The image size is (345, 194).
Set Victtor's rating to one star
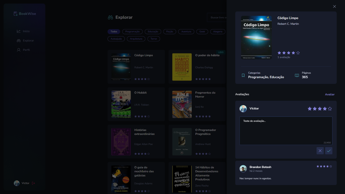click(310, 109)
